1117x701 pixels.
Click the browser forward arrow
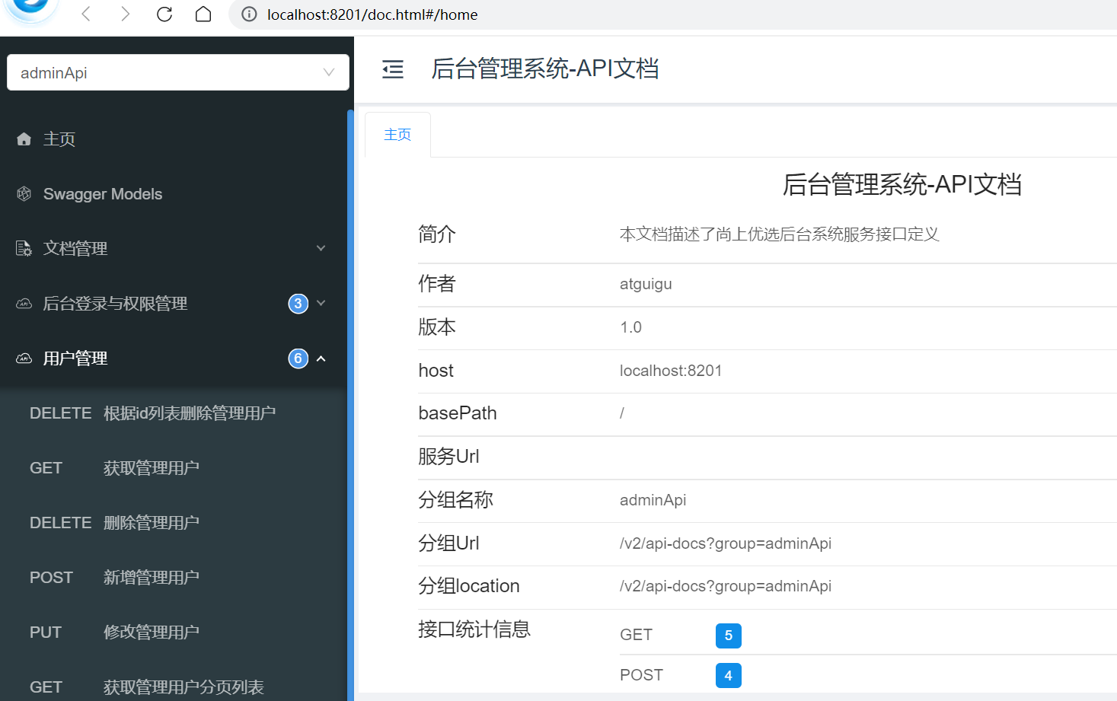tap(126, 14)
